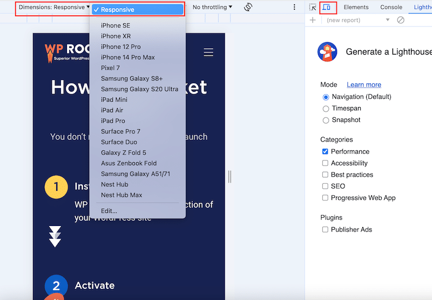Select iPad Air device
432x300 pixels.
click(x=112, y=110)
